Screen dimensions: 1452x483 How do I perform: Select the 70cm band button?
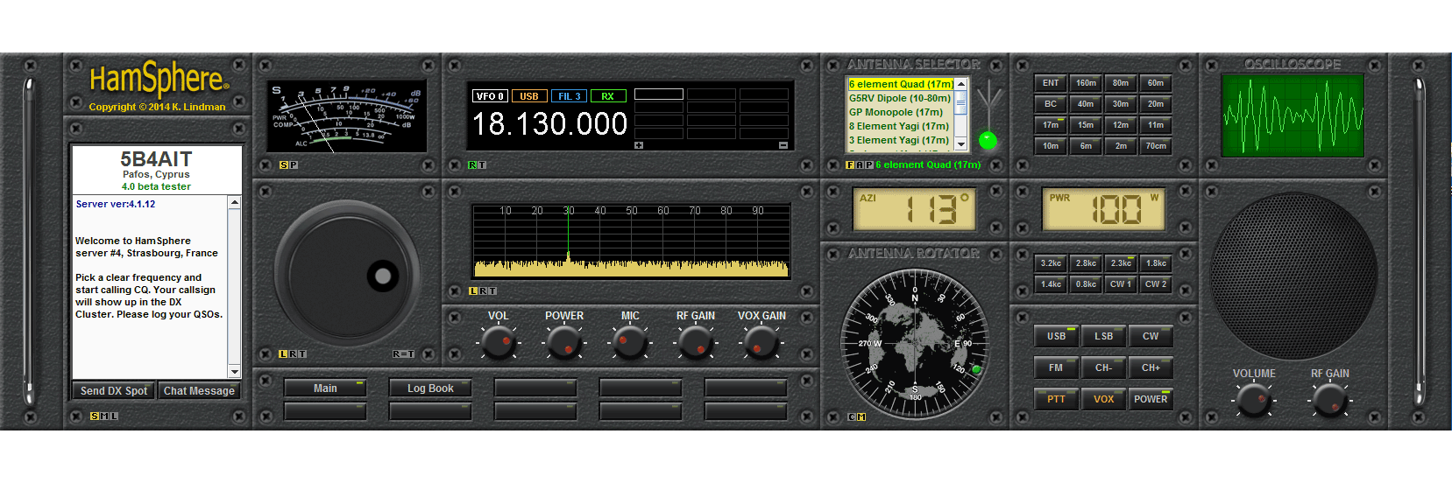pyautogui.click(x=1156, y=146)
